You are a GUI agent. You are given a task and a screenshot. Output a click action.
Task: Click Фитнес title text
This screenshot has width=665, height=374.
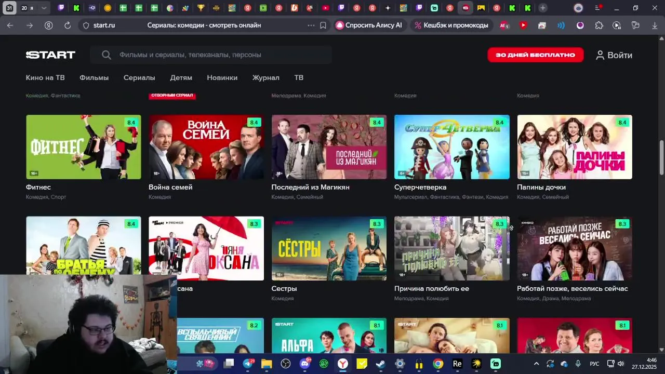(38, 187)
